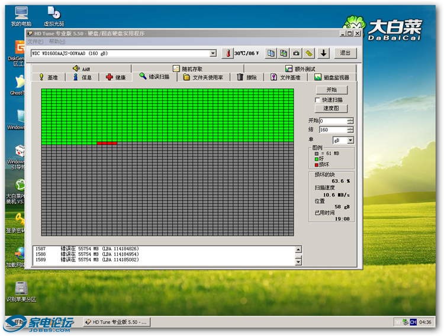Open the 文件 menu
Viewport: 444px width, 336px height.
pyautogui.click(x=36, y=41)
